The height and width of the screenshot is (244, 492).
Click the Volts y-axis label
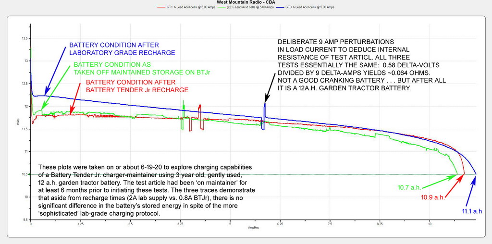[18, 123]
